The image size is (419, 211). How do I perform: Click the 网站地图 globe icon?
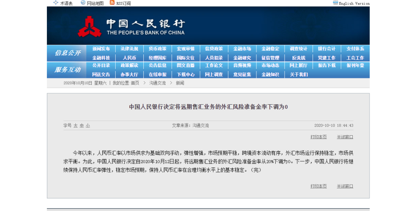[83, 3]
